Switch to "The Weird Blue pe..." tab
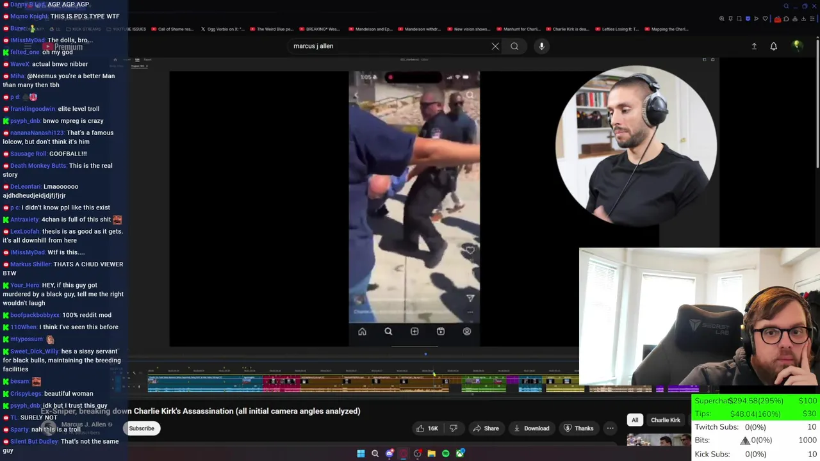 [272, 29]
